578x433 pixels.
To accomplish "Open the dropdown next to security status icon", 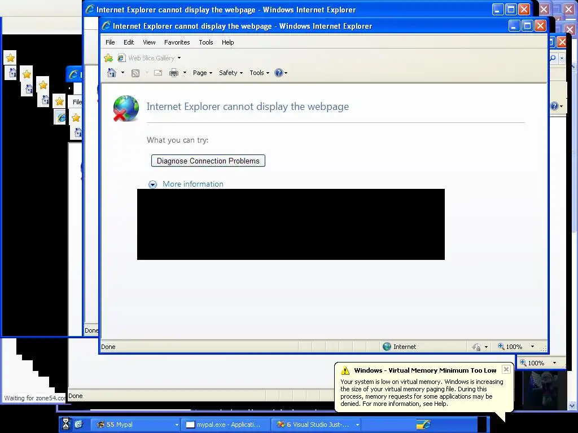I will coord(486,347).
